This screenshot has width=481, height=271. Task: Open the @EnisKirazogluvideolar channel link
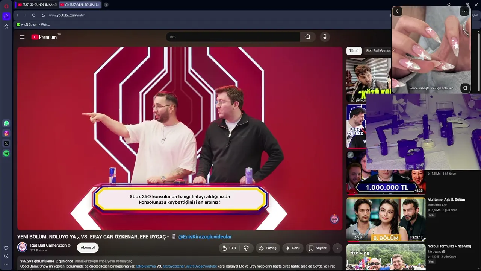click(205, 237)
